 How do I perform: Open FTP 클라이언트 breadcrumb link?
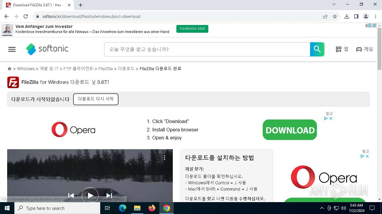coord(78,69)
